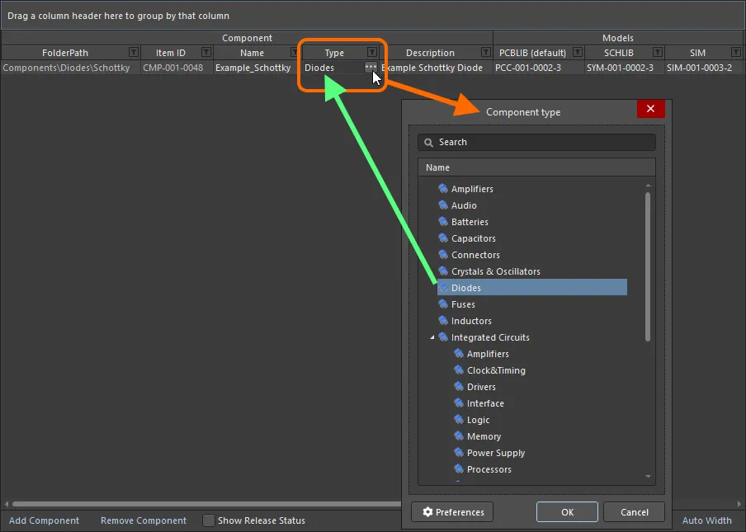This screenshot has height=532, width=746.
Task: Click scroll right arrow of grid
Action: pos(739,504)
